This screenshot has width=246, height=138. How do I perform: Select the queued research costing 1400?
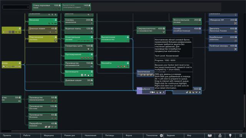click(76, 7)
